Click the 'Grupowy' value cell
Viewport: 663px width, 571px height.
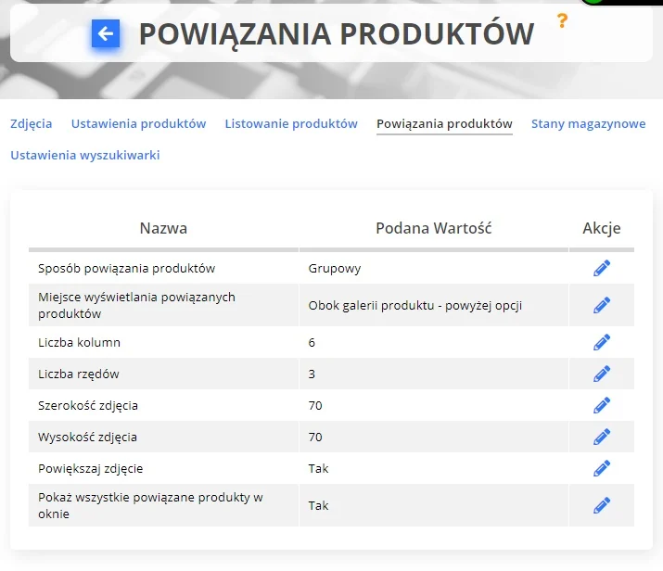pos(335,269)
